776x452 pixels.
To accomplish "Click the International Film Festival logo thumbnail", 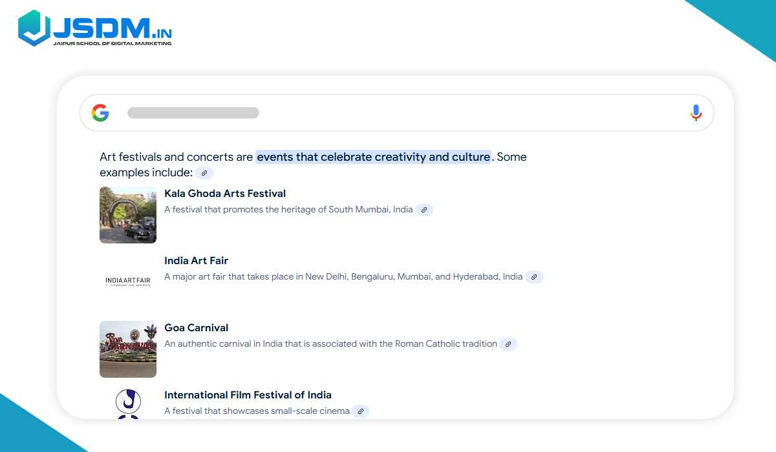I will (x=128, y=404).
